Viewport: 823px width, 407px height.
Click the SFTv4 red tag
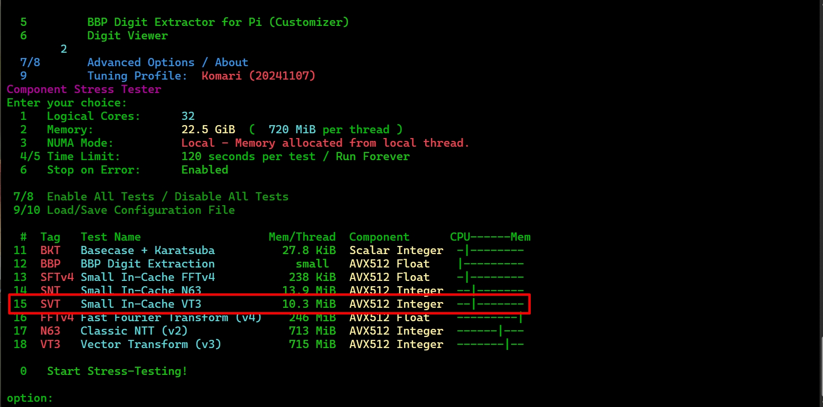[x=57, y=278]
